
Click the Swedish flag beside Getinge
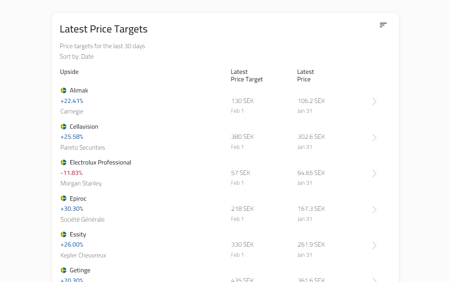63,270
